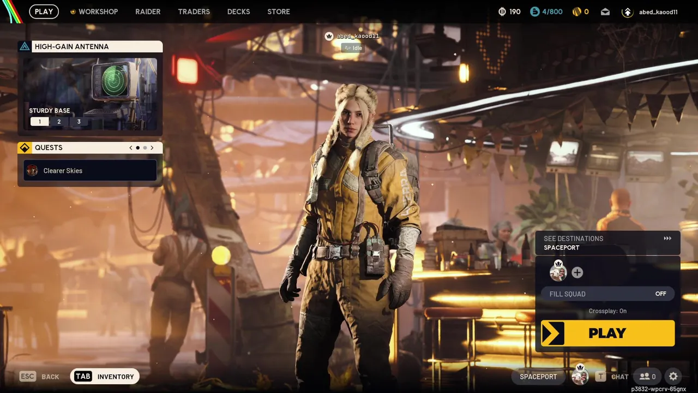Start match with yellow PLAY button
698x393 pixels.
click(x=607, y=333)
